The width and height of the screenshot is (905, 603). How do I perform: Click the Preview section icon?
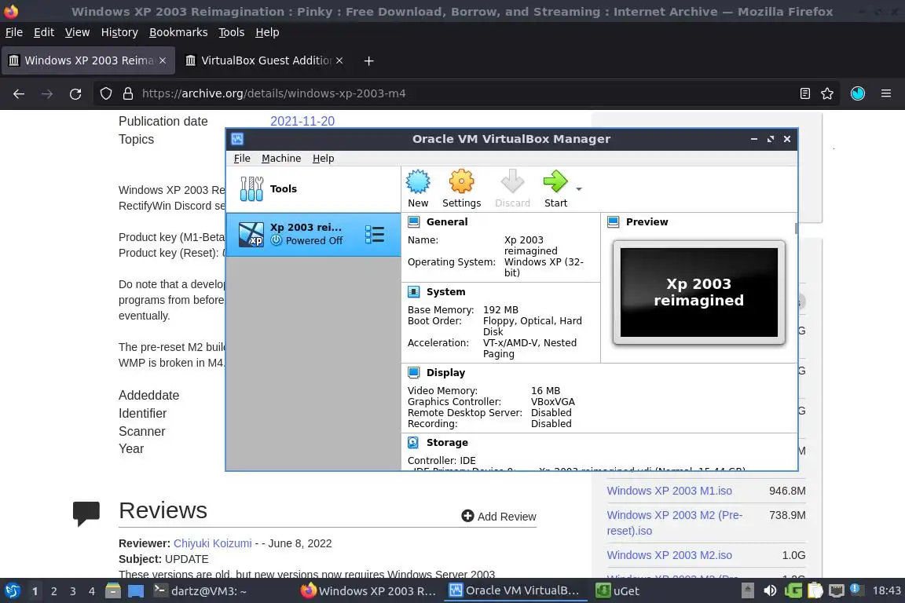pos(614,221)
